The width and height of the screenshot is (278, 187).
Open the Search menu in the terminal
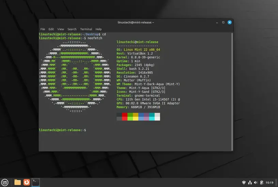tap(72, 29)
